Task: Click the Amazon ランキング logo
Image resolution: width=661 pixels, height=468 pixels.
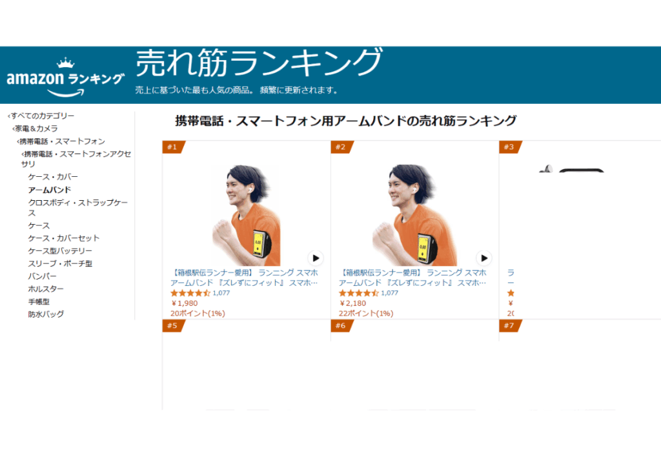Action: 65,77
